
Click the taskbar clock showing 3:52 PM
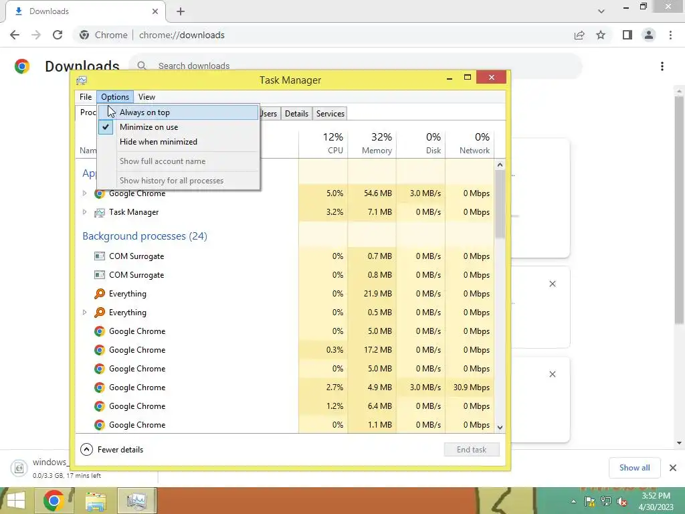pos(656,501)
